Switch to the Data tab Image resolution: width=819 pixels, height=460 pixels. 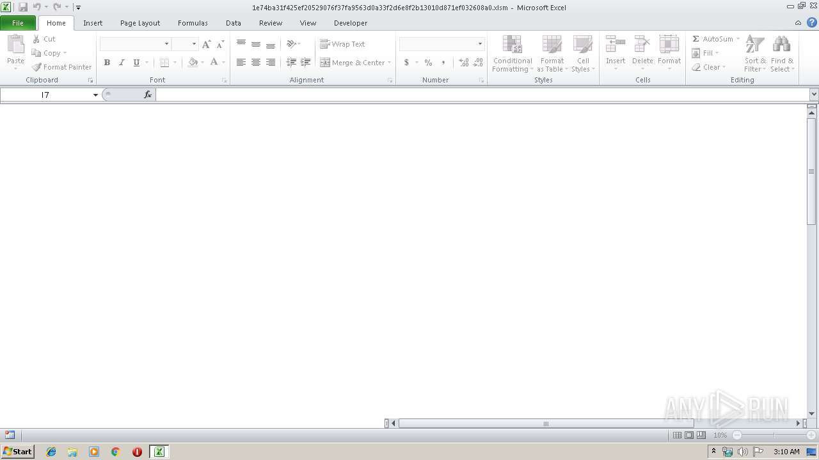(x=234, y=23)
